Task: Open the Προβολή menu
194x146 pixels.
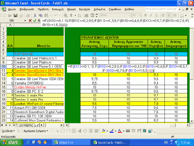Action: coord(43,9)
